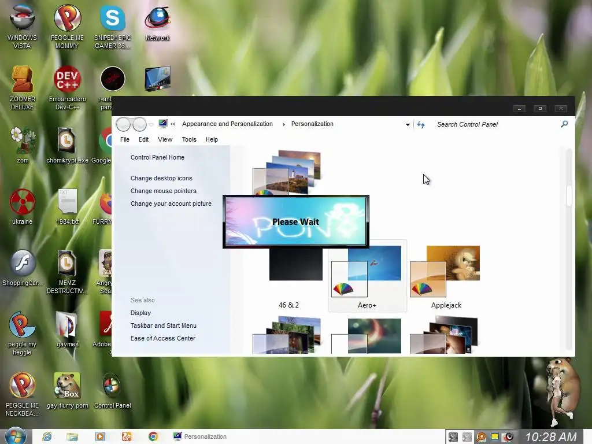Viewport: 592px width, 444px height.
Task: Open the PEGGLE ME MOMMY desktop icon
Action: [67, 27]
